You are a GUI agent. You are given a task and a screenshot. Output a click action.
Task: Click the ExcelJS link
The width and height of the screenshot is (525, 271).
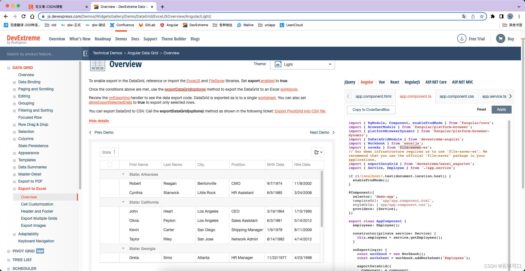point(193,81)
